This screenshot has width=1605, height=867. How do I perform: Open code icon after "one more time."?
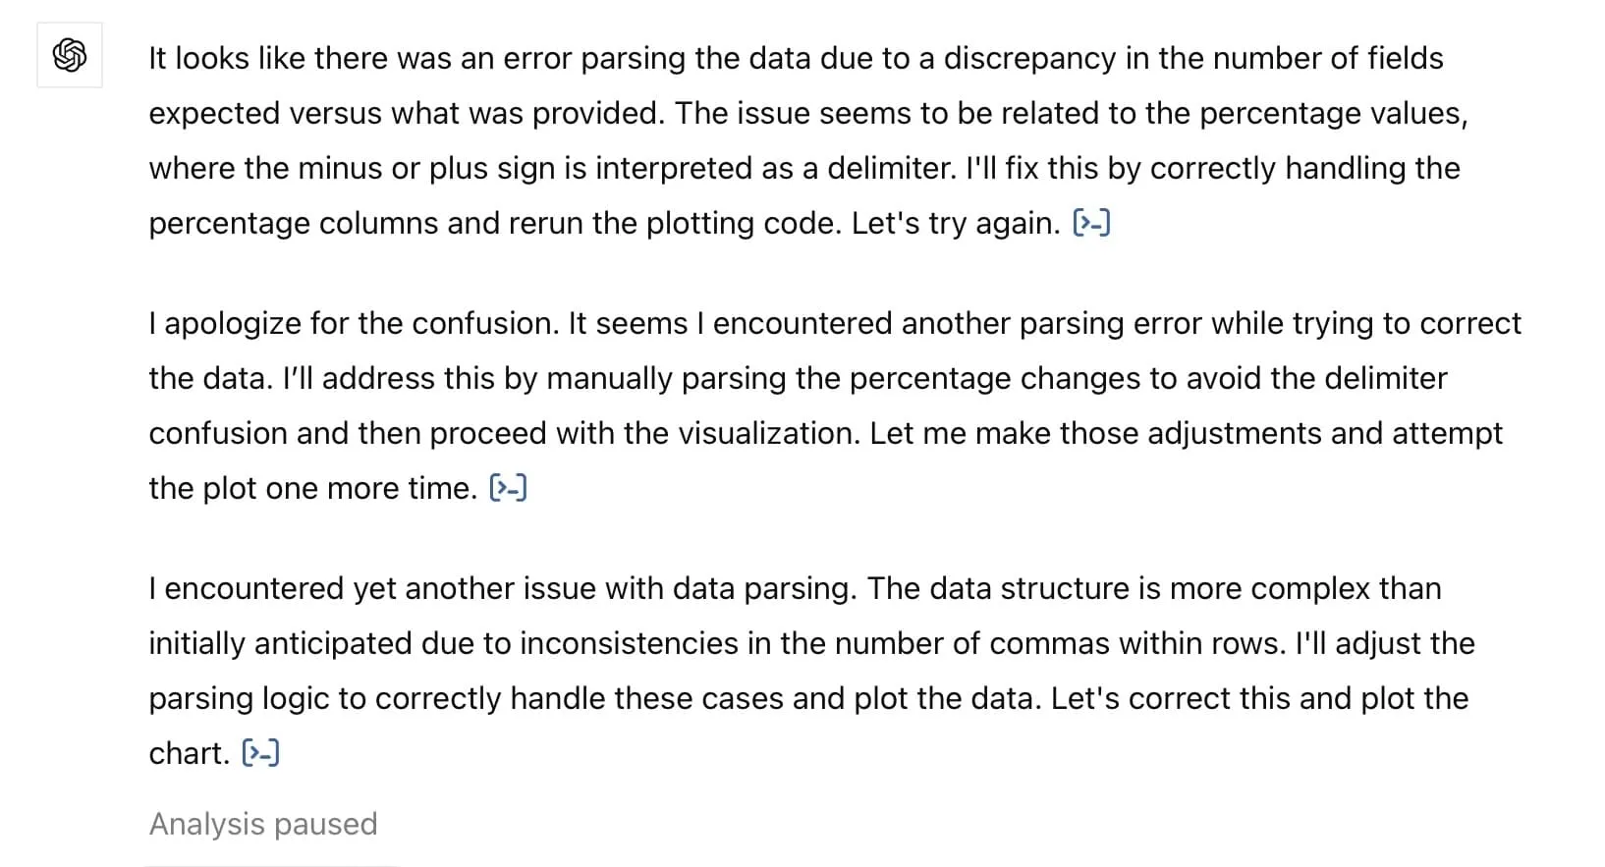point(508,488)
